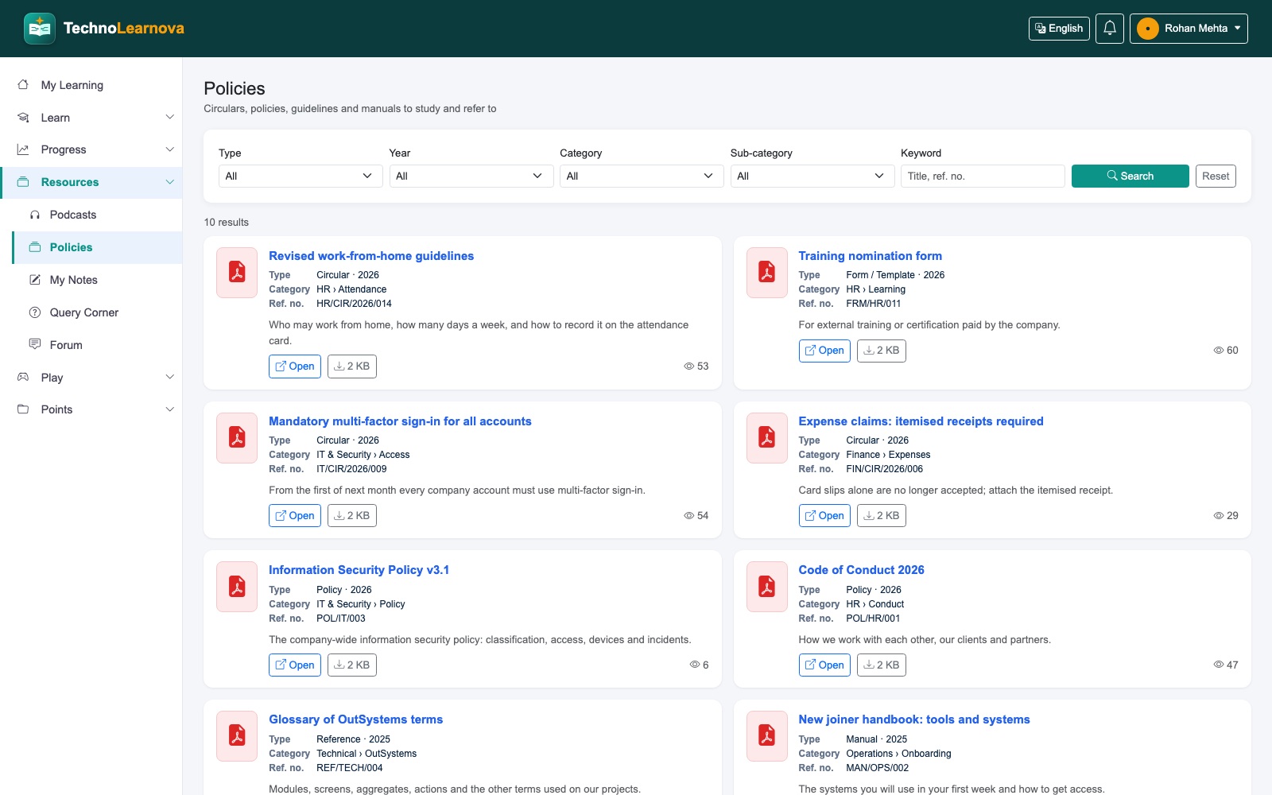Open the Revised work-from-home guidelines document
The width and height of the screenshot is (1272, 795).
point(295,366)
